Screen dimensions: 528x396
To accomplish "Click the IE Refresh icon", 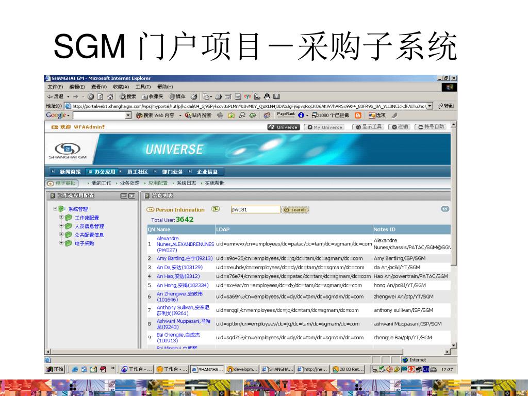I will [100, 96].
